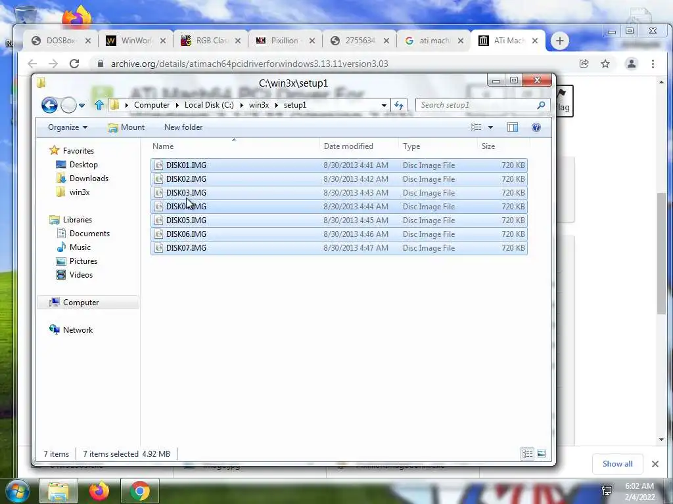
Task: Select the DISK02.IMG file
Action: coord(338,178)
